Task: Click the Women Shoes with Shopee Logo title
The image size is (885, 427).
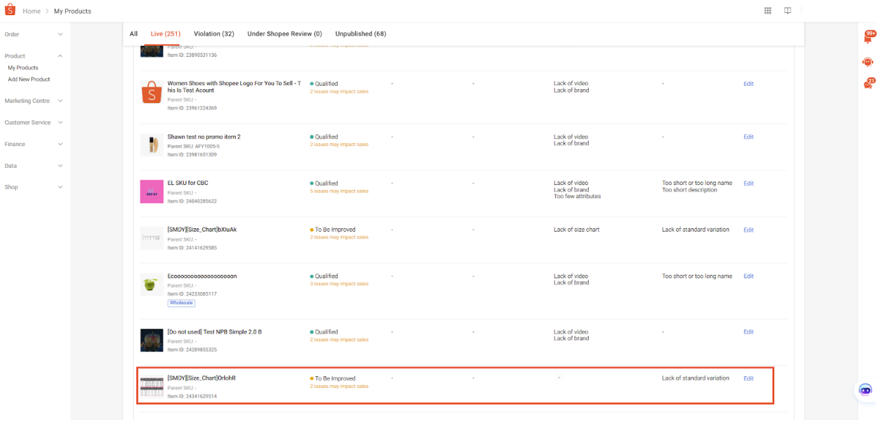Action: pos(234,86)
